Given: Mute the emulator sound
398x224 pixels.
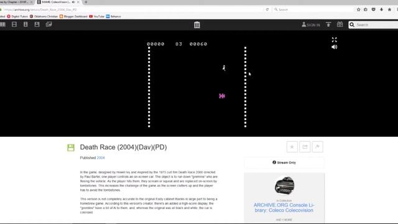Looking at the screenshot, I should coord(335,47).
